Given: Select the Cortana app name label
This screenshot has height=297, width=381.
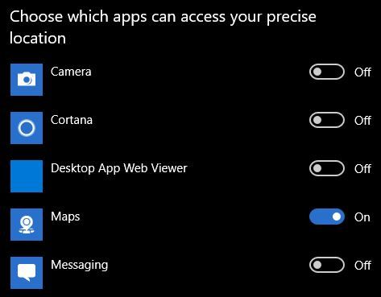Looking at the screenshot, I should [72, 120].
